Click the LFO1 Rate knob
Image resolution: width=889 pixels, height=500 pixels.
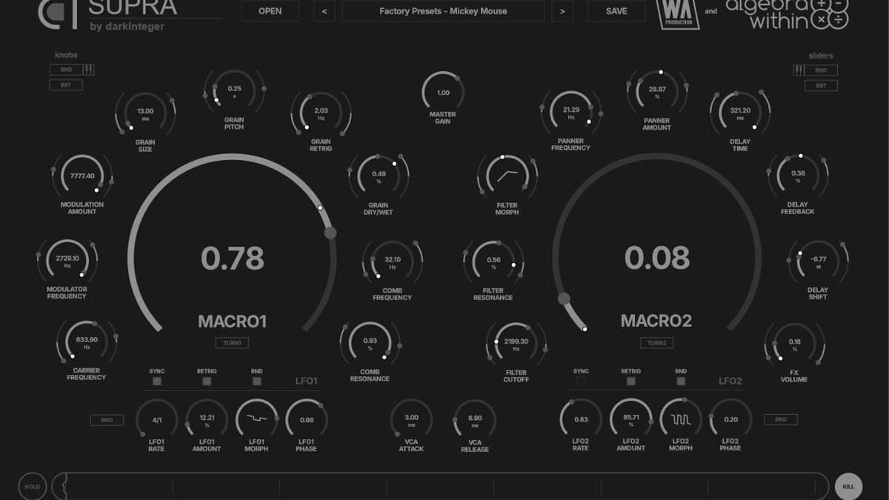(x=157, y=419)
